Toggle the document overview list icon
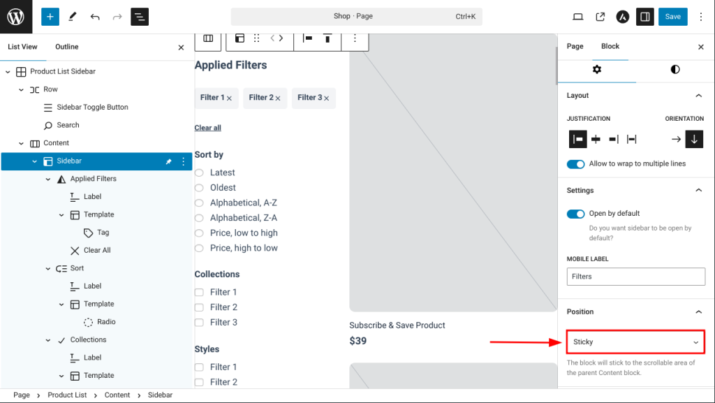 coord(140,17)
